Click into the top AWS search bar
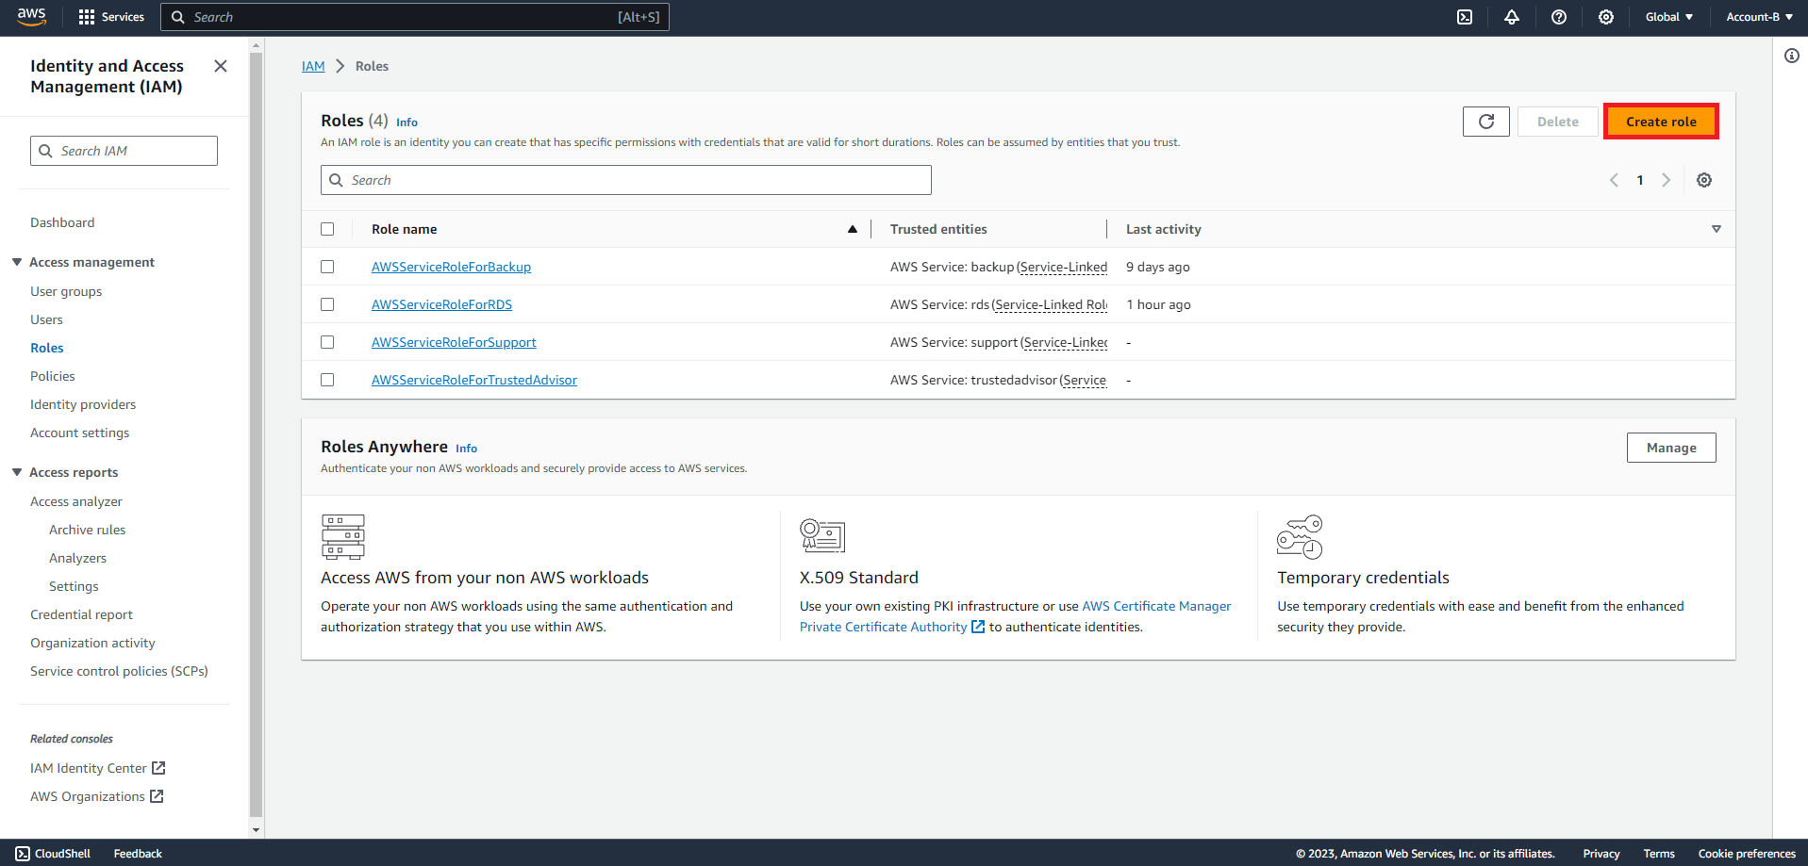The height and width of the screenshot is (866, 1808). (x=415, y=17)
